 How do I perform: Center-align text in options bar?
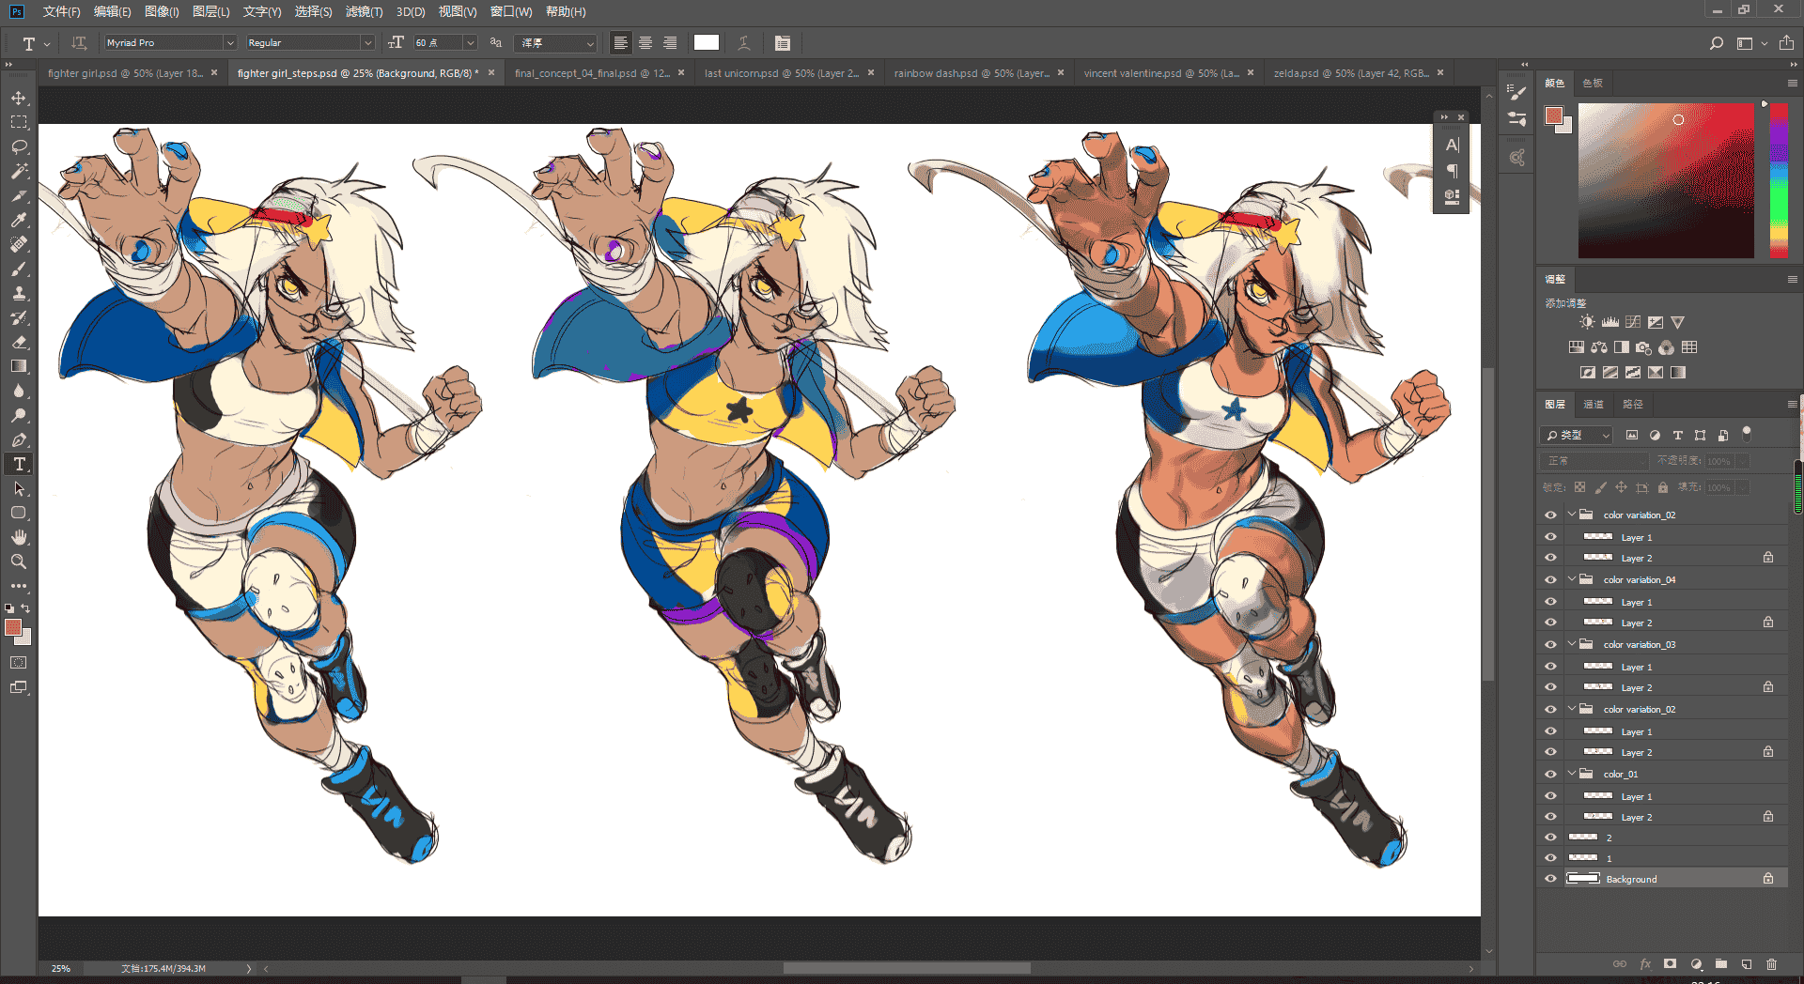click(645, 43)
